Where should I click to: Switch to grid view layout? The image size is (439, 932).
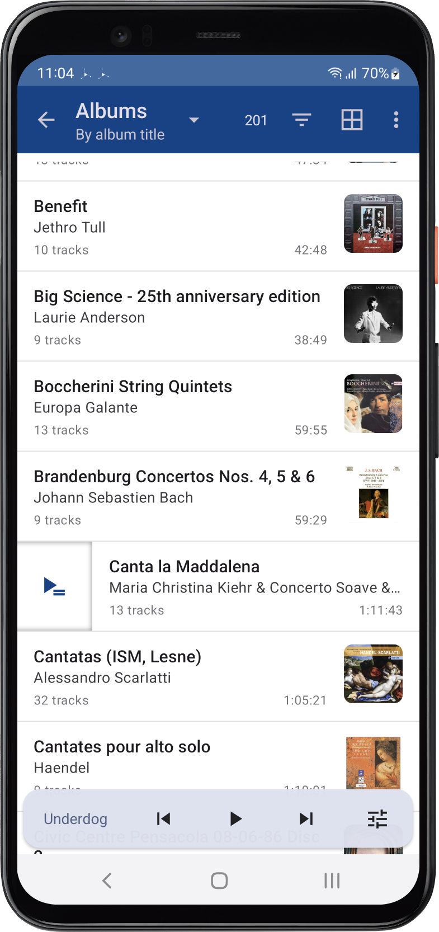click(352, 120)
